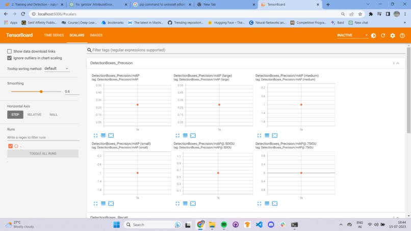Set horizontal axis to WALL
The image size is (411, 231).
53,115
